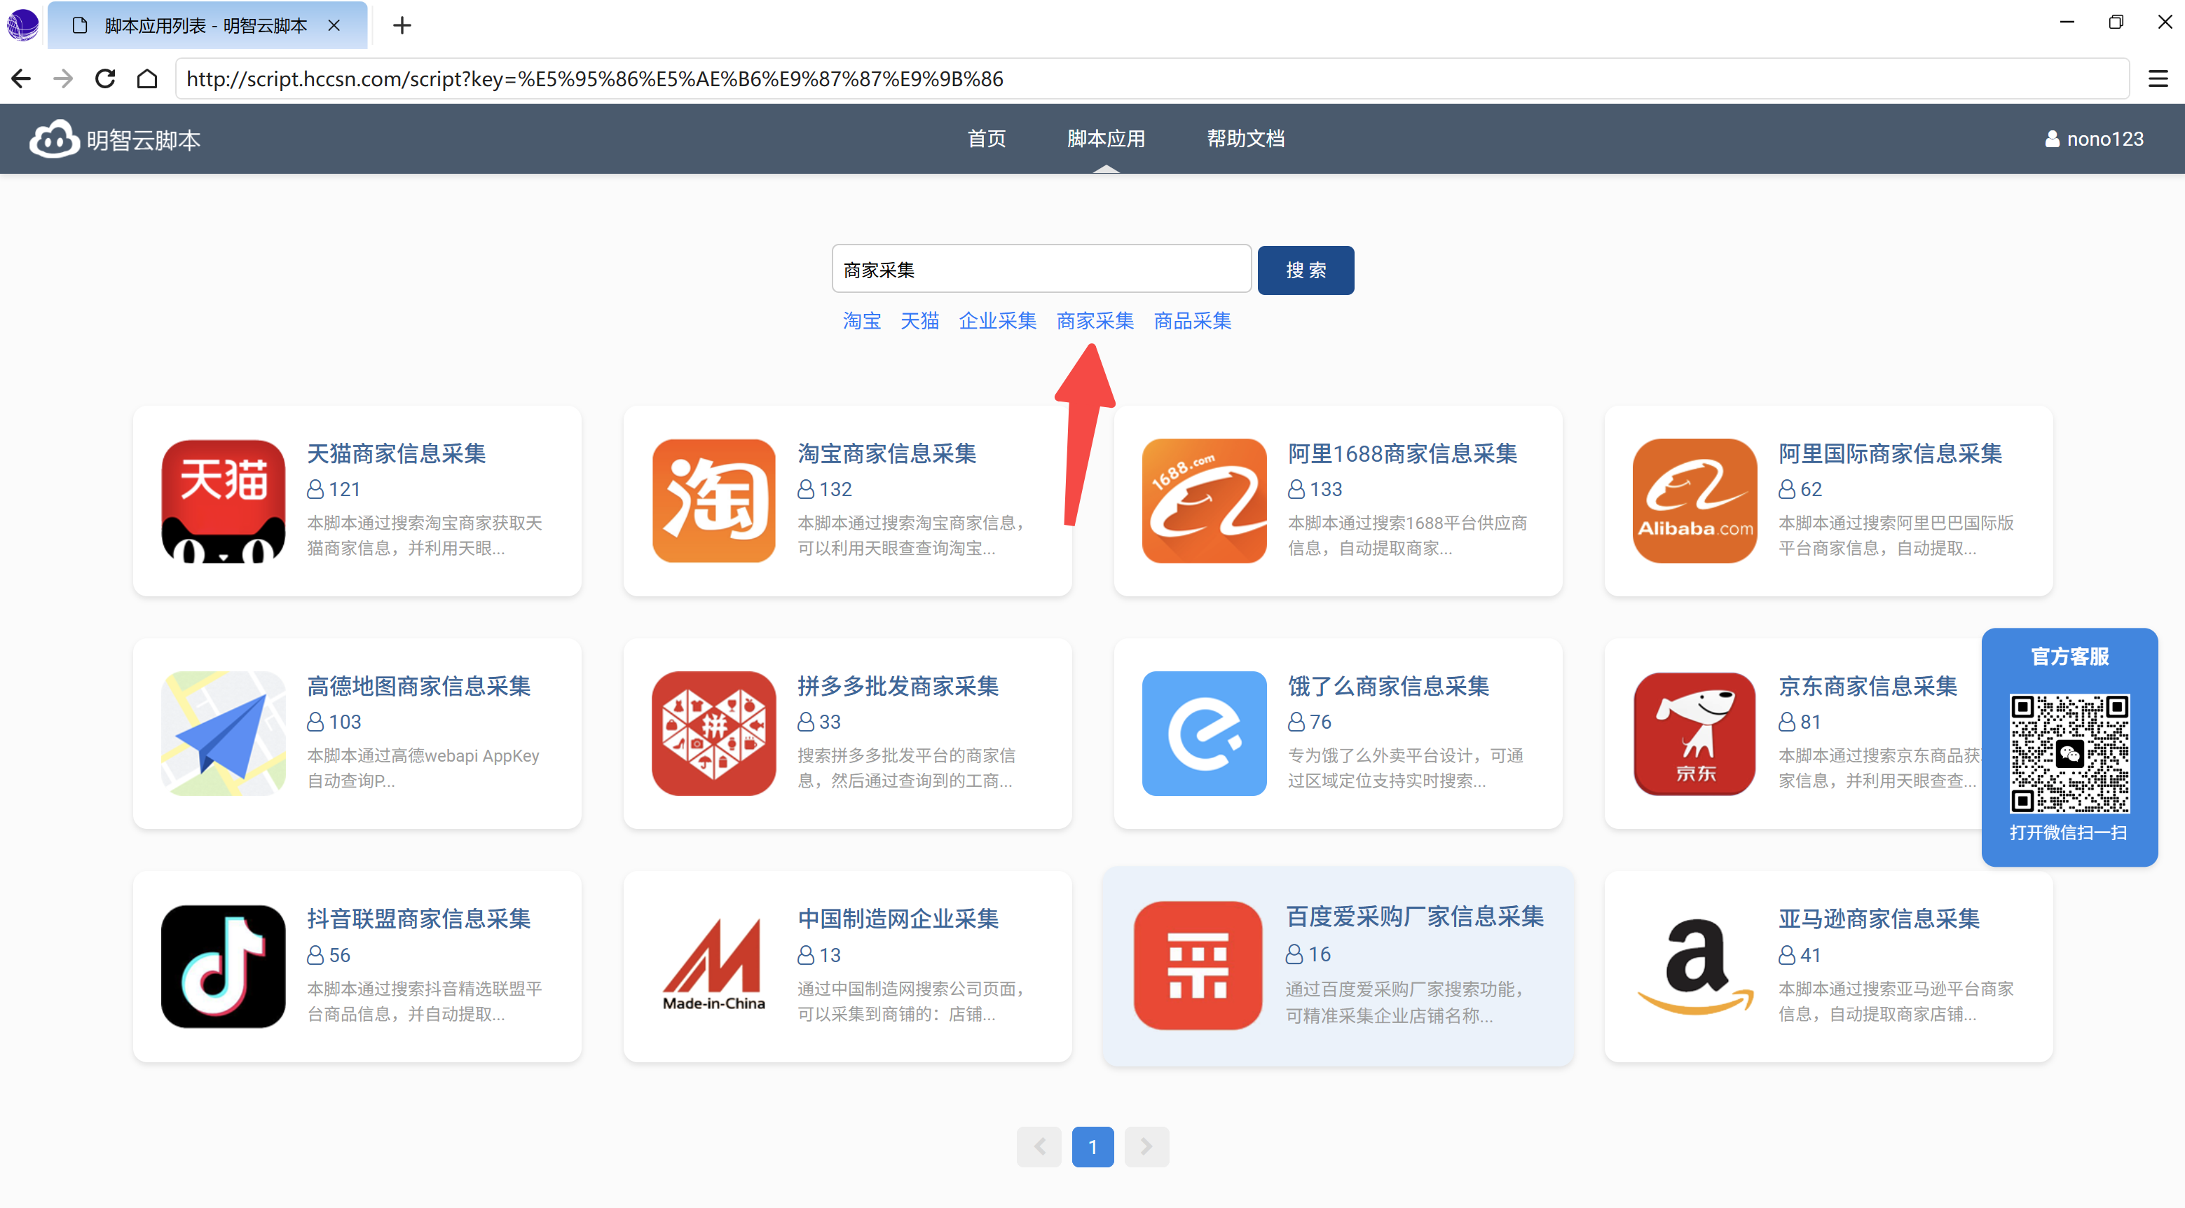The width and height of the screenshot is (2185, 1208).
Task: Open 天猫商家信息采集 title
Action: click(396, 454)
